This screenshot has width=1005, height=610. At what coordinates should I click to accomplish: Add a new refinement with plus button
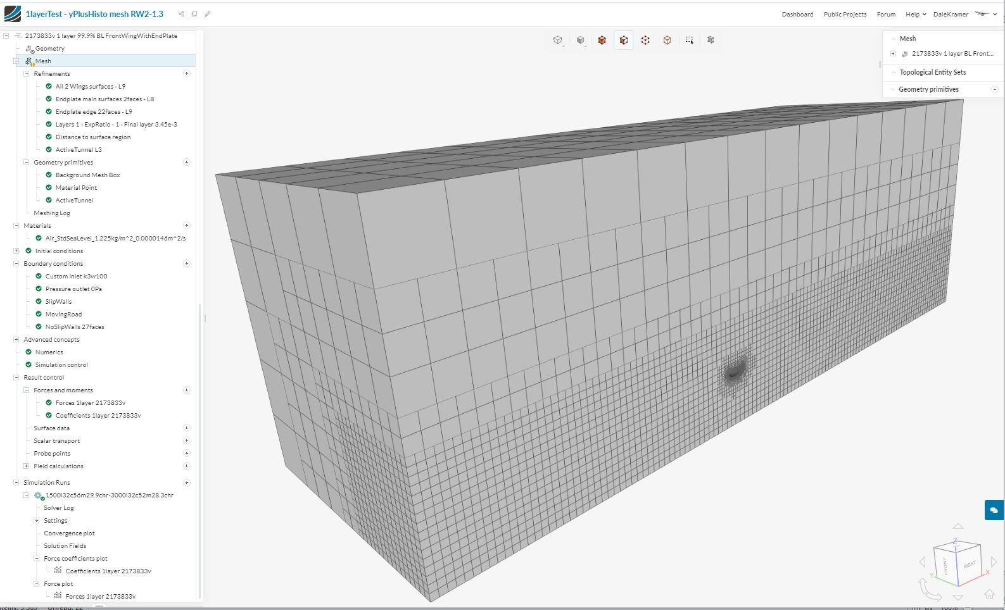pos(187,73)
